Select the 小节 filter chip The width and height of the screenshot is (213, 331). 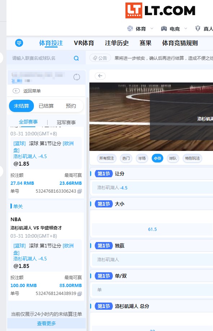coord(157,158)
